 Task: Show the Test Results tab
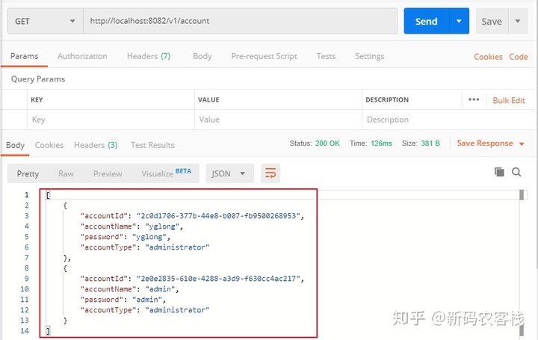pyautogui.click(x=152, y=145)
